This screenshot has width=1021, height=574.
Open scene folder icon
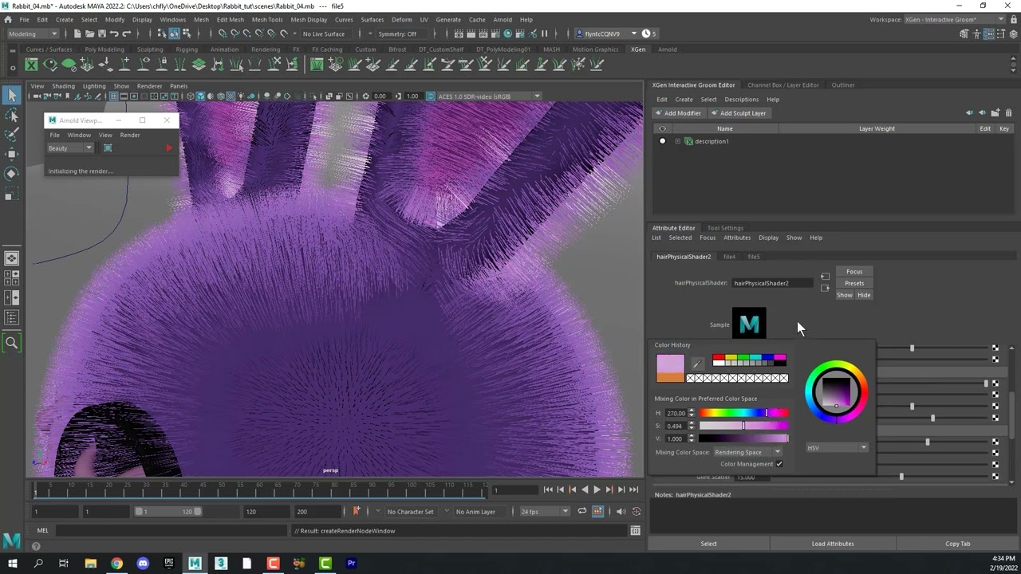(x=89, y=33)
